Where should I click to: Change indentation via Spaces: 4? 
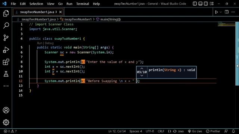pyautogui.click(x=136, y=131)
